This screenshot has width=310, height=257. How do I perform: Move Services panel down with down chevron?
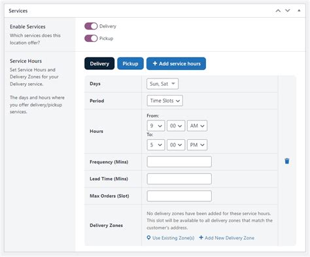click(x=288, y=10)
